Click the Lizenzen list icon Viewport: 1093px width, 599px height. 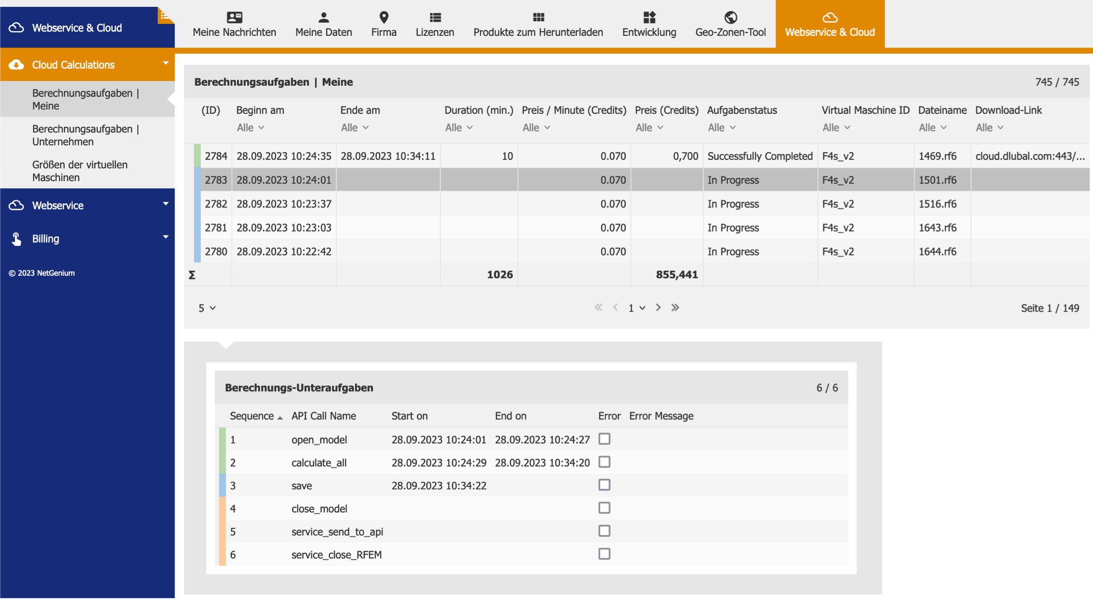coord(435,17)
